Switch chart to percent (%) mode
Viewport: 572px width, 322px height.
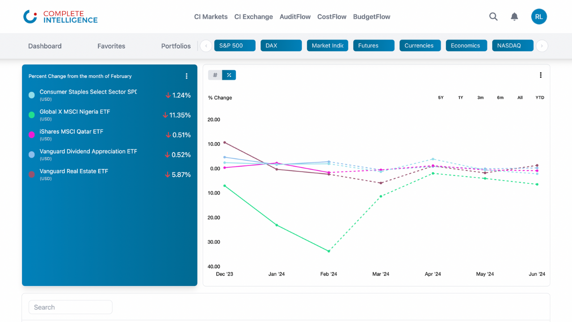click(229, 75)
